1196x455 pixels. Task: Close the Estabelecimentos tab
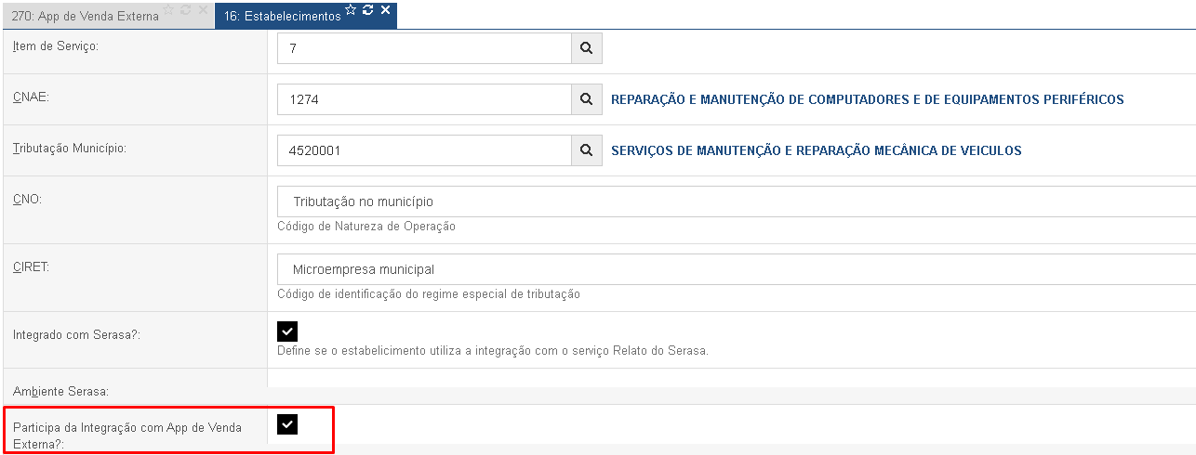[x=385, y=9]
